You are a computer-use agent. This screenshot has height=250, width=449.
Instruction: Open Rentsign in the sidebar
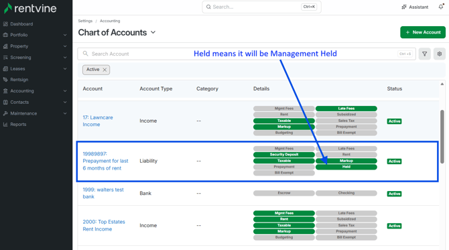19,80
